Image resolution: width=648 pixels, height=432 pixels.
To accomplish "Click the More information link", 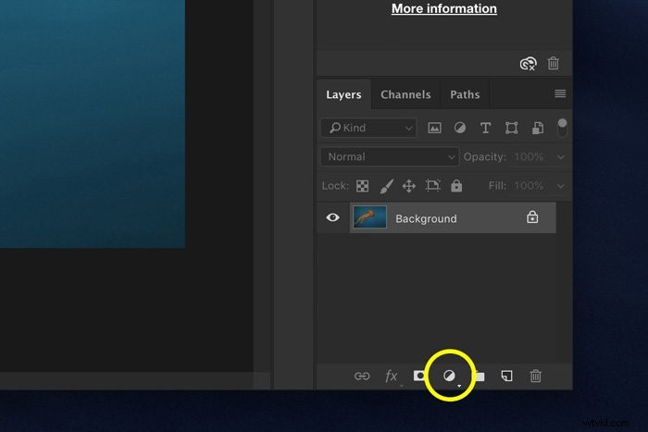I will tap(443, 8).
